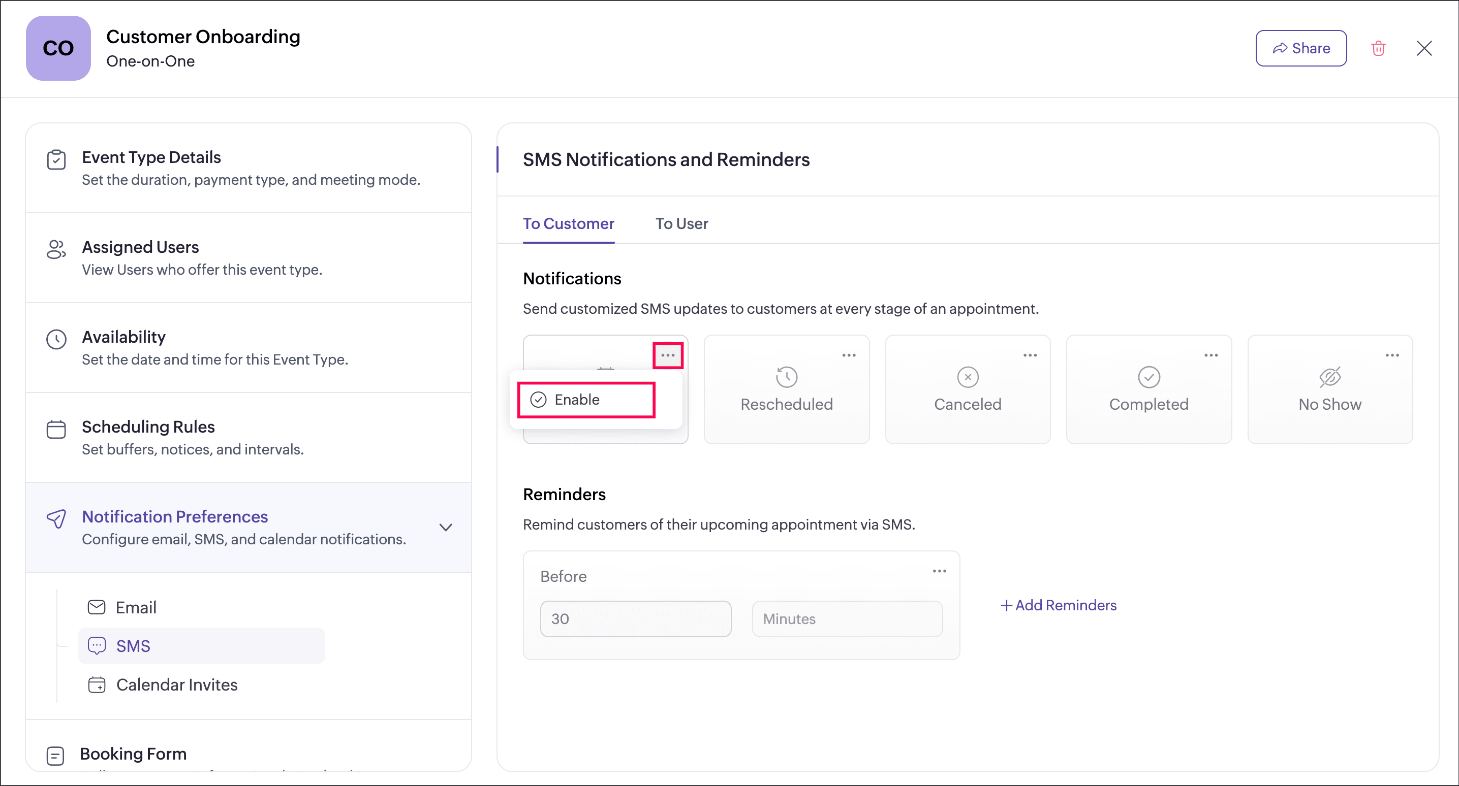Open Rescheduled card three-dot menu
Image resolution: width=1459 pixels, height=786 pixels.
(849, 355)
